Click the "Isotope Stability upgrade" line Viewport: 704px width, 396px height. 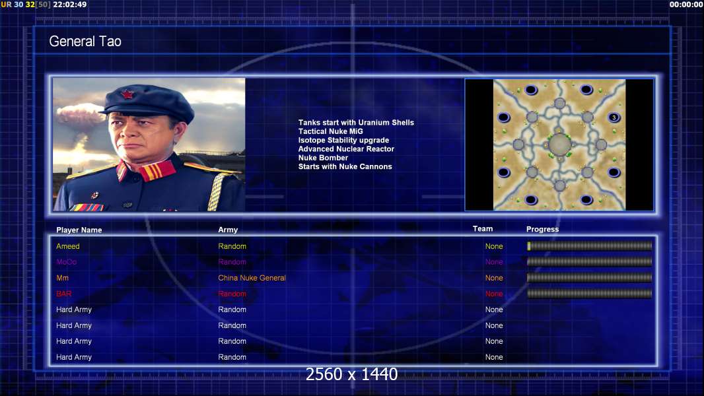343,140
